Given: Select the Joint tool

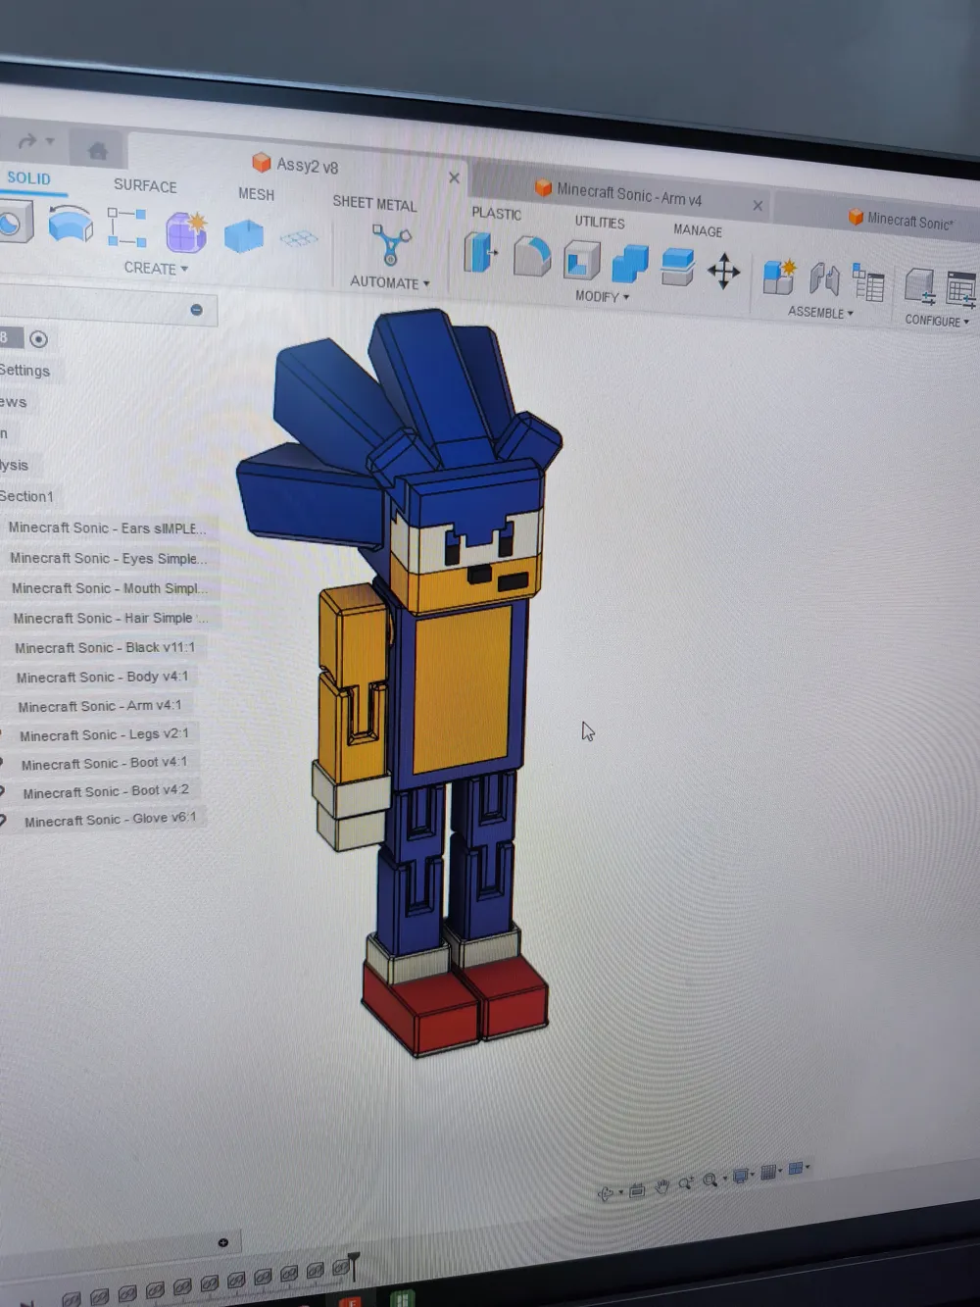Looking at the screenshot, I should pos(824,279).
